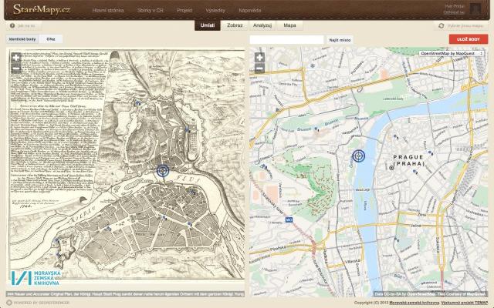Open the OpenStreetMap by MapQuest layer dropdown
Image resolution: width=494 pixels, height=308 pixels.
click(x=451, y=53)
